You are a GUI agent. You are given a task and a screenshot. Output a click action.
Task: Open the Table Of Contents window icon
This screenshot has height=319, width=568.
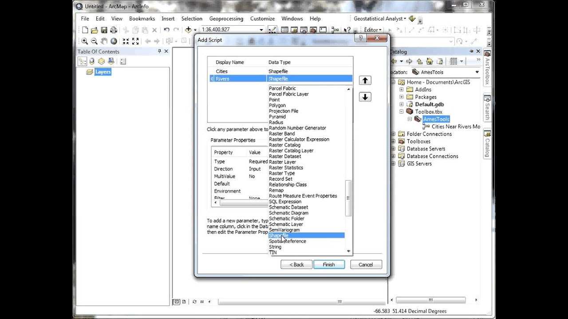coord(284,30)
